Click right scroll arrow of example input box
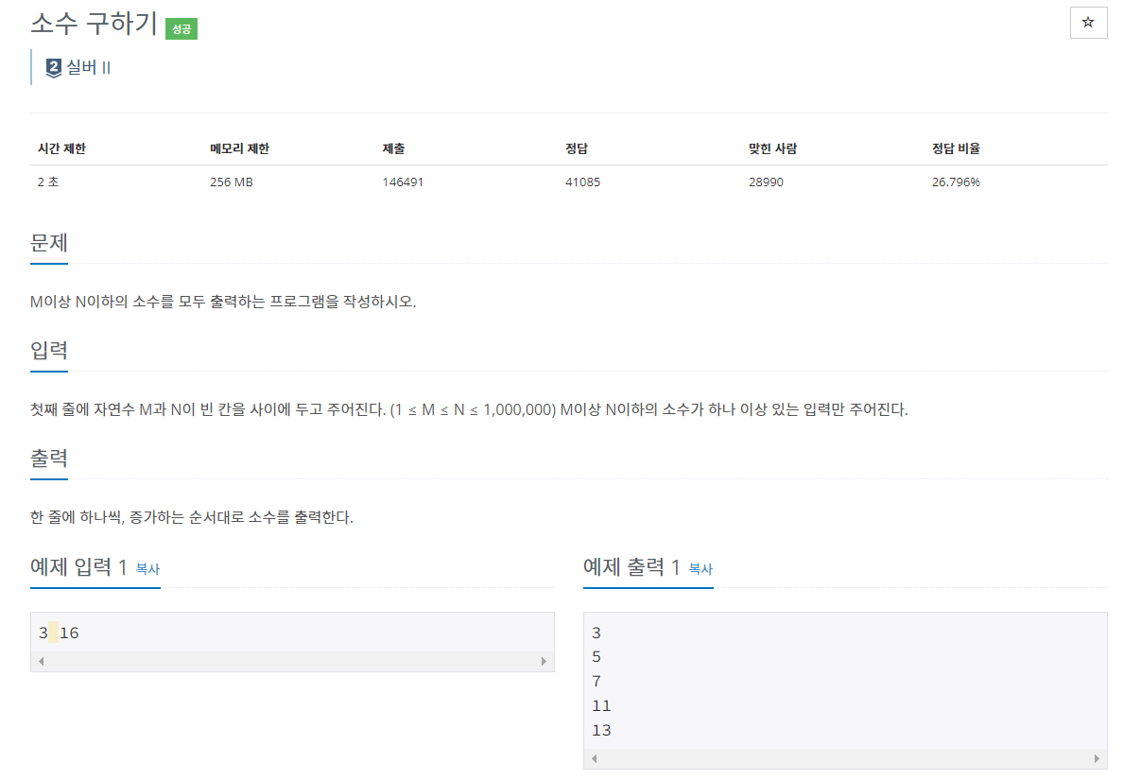The height and width of the screenshot is (780, 1141). click(544, 661)
